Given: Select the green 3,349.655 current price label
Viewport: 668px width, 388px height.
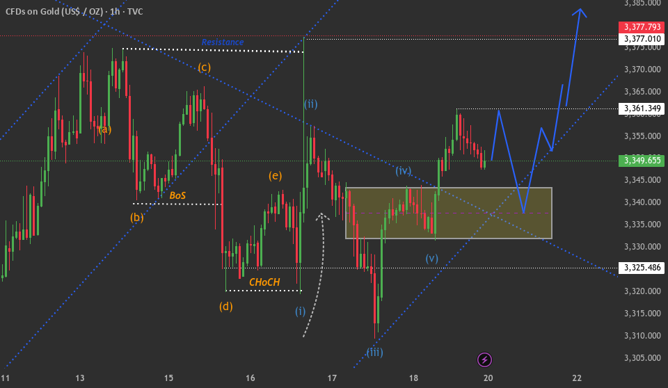Looking at the screenshot, I should 642,161.
